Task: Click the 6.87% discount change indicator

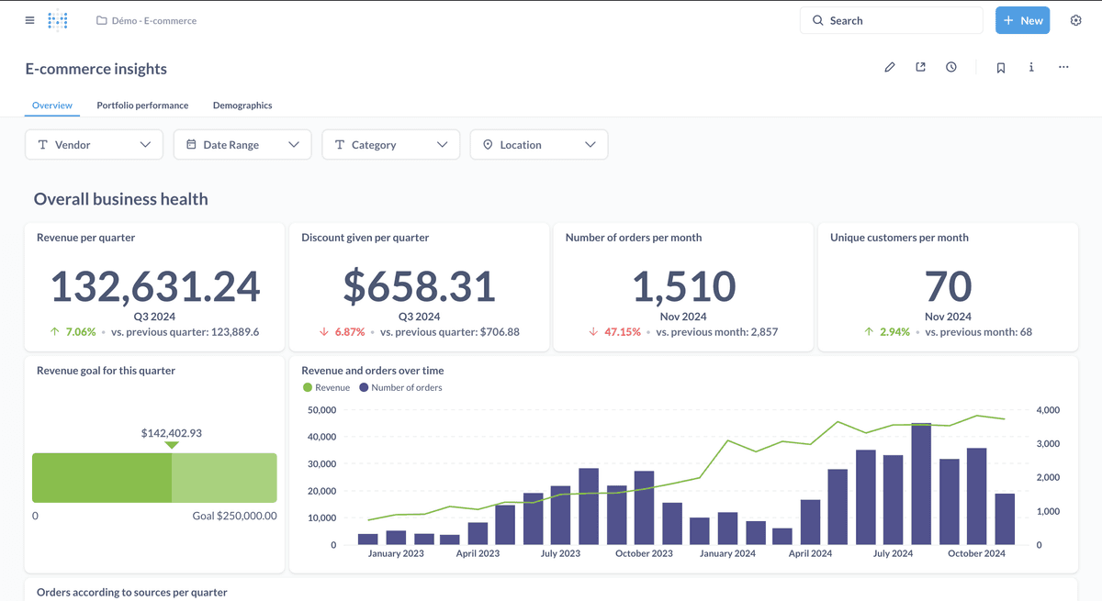Action: tap(342, 332)
